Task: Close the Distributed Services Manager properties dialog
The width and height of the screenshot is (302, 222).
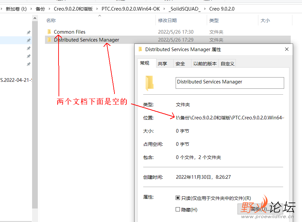Action: pos(286,49)
